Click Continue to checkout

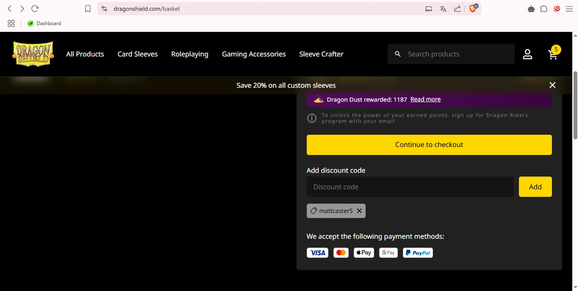pyautogui.click(x=429, y=145)
